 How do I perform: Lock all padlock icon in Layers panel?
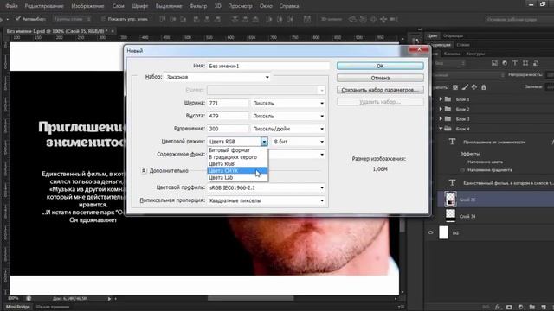point(484,87)
